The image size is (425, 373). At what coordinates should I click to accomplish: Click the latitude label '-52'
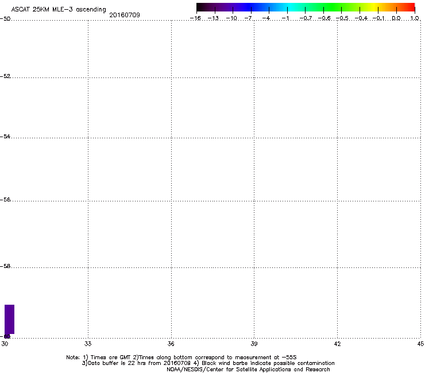click(5, 76)
